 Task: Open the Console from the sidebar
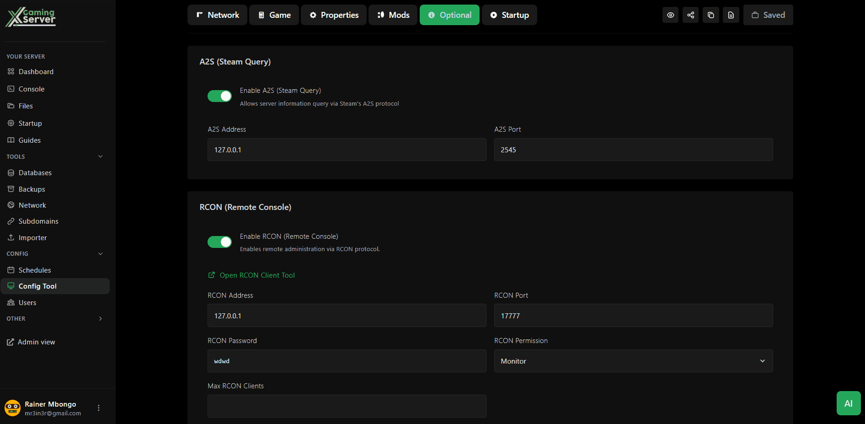(31, 89)
